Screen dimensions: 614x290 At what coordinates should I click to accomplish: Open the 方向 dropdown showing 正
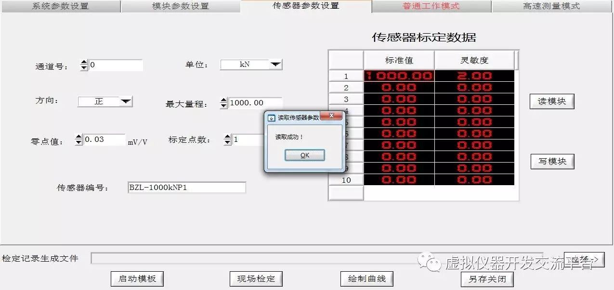(105, 101)
